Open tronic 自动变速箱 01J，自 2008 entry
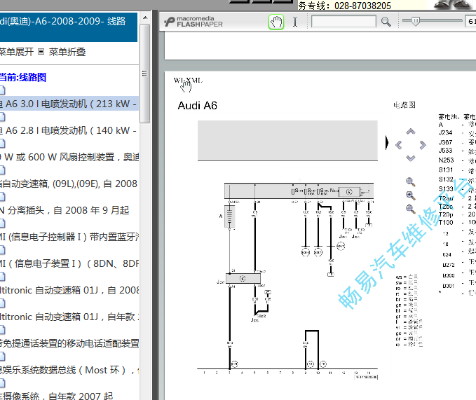 69,290
